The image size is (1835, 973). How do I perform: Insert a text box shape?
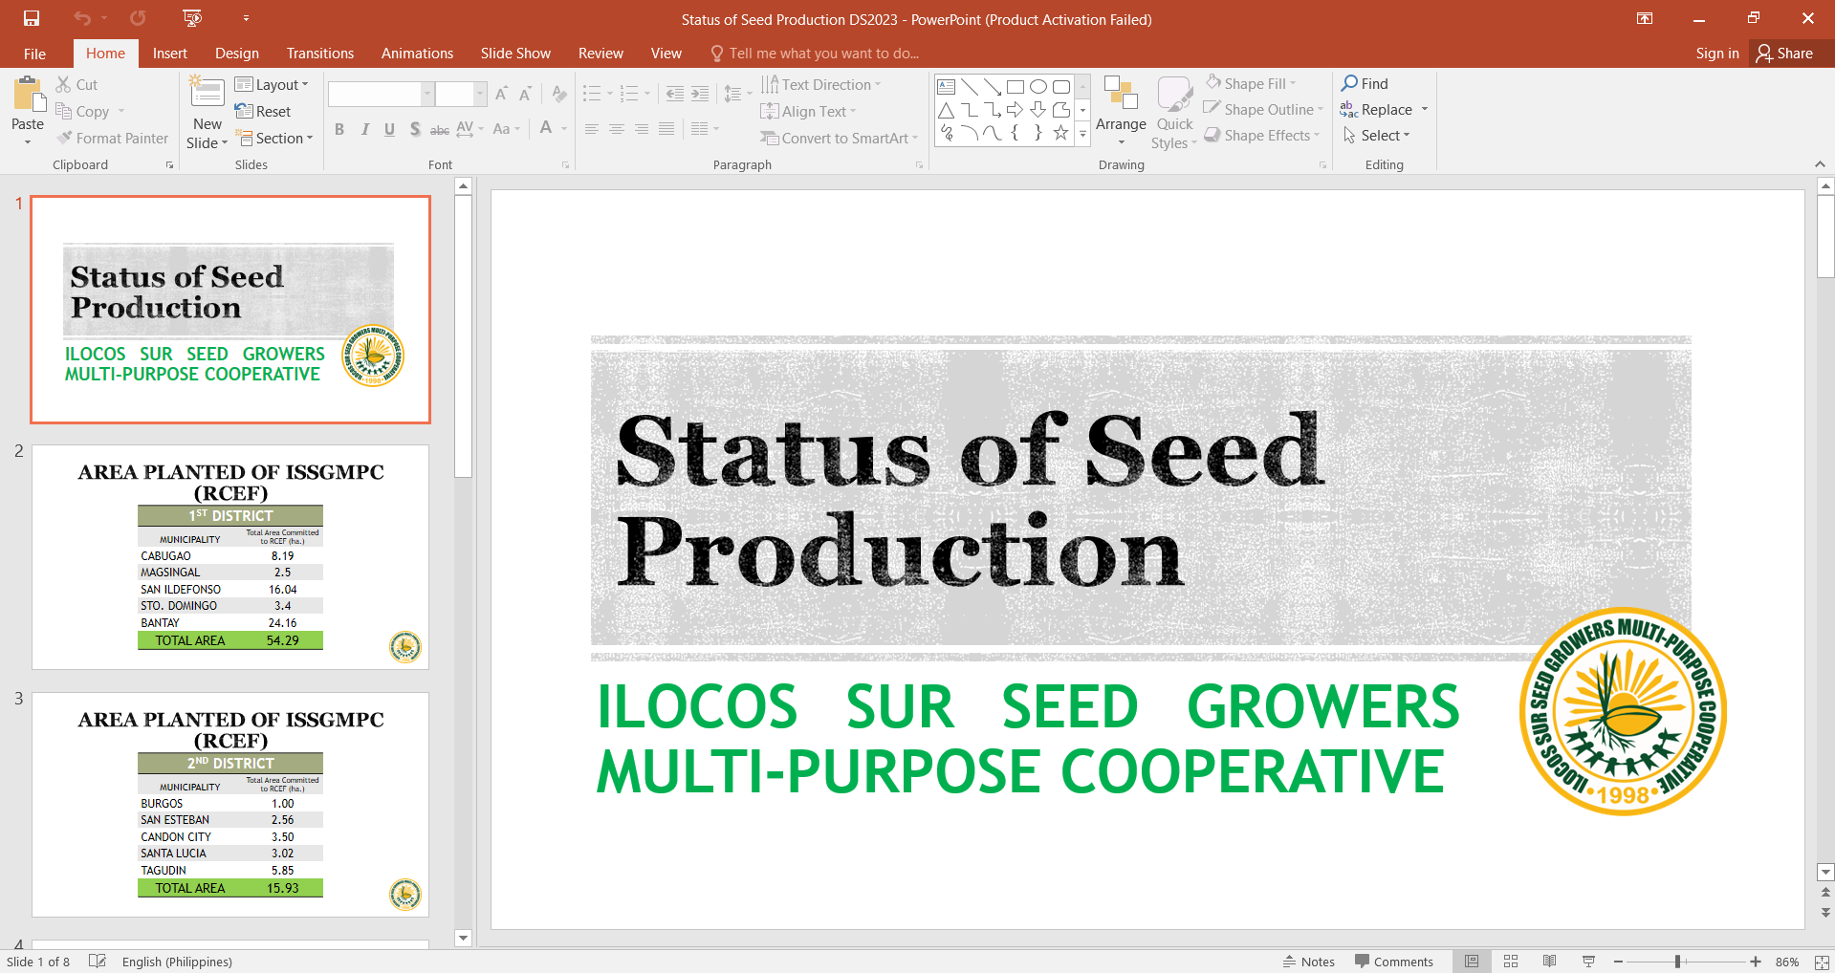(x=947, y=87)
